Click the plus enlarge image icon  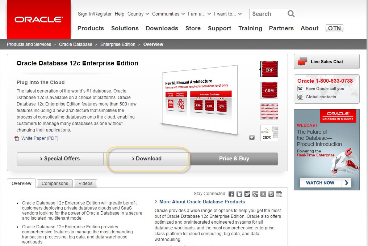pyautogui.click(x=252, y=137)
